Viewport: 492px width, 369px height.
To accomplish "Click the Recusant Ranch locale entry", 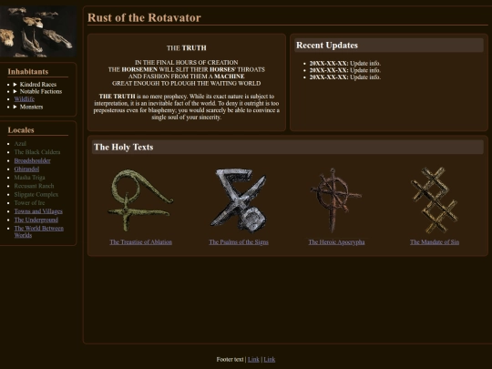I will click(x=34, y=186).
